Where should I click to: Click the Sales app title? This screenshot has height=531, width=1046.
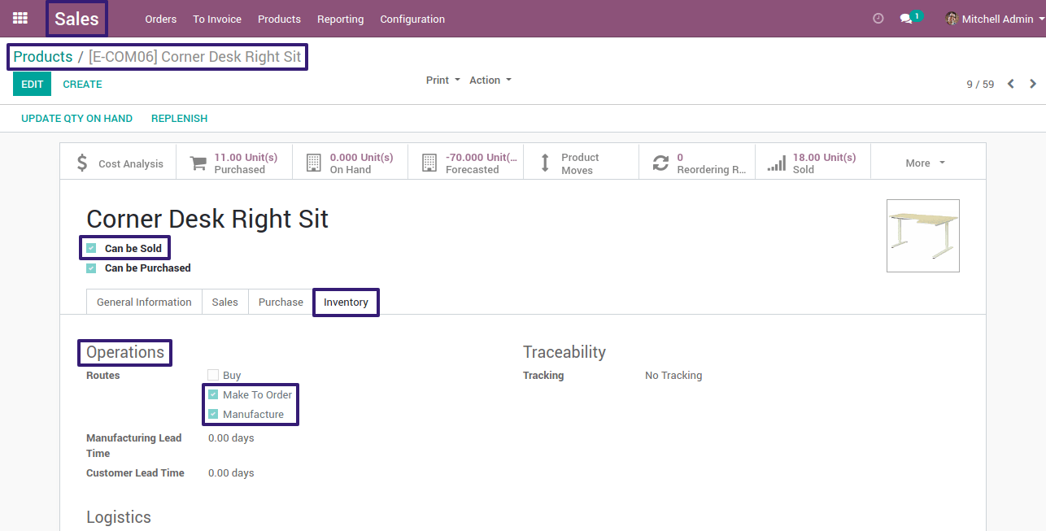click(x=76, y=19)
